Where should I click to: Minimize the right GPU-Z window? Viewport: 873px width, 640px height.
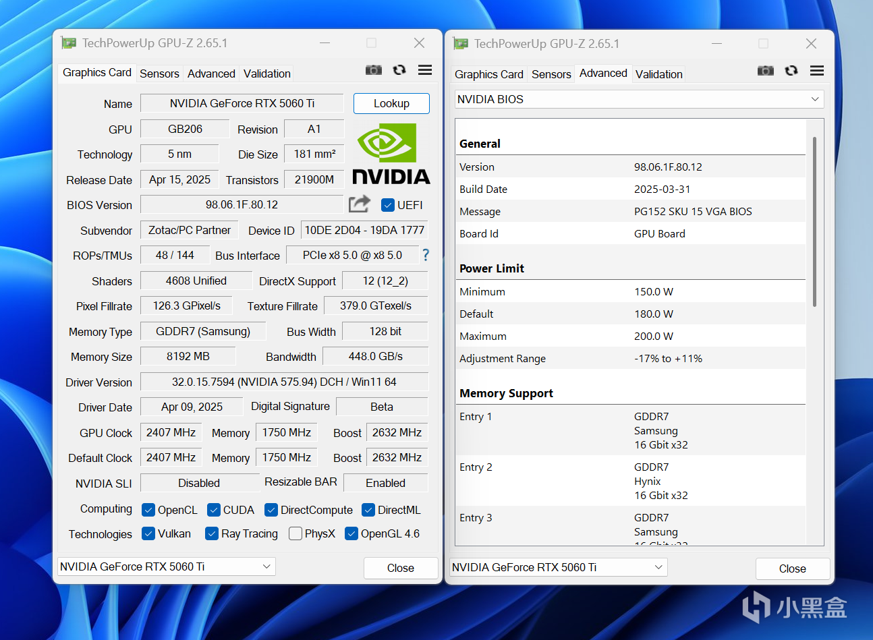tap(716, 44)
